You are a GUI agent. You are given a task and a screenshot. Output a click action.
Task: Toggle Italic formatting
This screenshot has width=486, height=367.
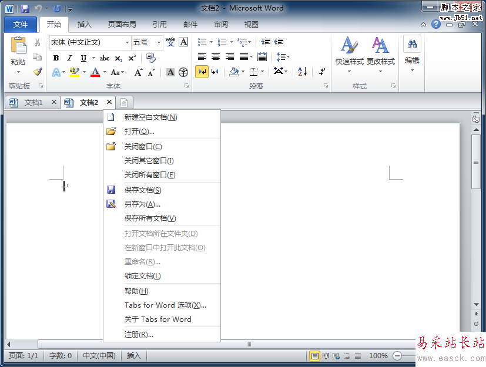coord(70,58)
